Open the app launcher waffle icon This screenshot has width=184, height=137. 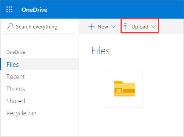(9, 9)
